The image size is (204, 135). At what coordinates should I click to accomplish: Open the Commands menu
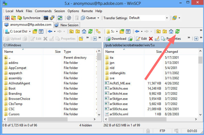(x=43, y=11)
